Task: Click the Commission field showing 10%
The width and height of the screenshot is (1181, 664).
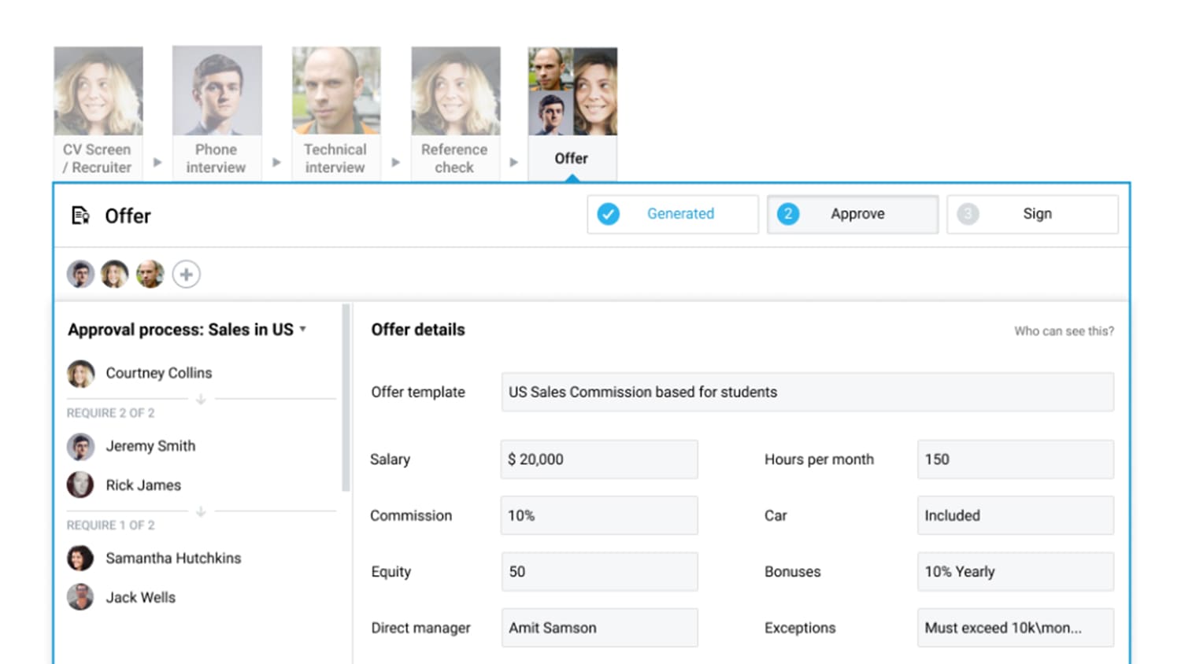Action: coord(599,515)
